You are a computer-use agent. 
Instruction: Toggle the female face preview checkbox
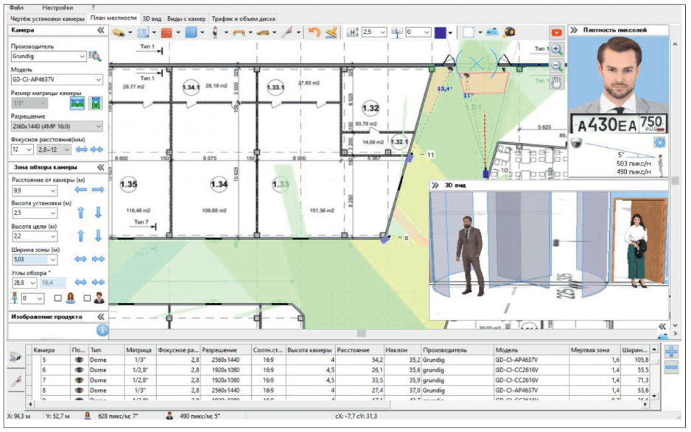[57, 298]
